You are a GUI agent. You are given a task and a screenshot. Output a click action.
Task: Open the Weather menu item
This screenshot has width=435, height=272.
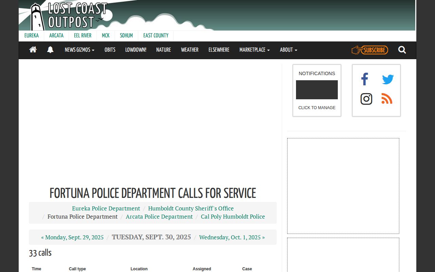pyautogui.click(x=190, y=50)
